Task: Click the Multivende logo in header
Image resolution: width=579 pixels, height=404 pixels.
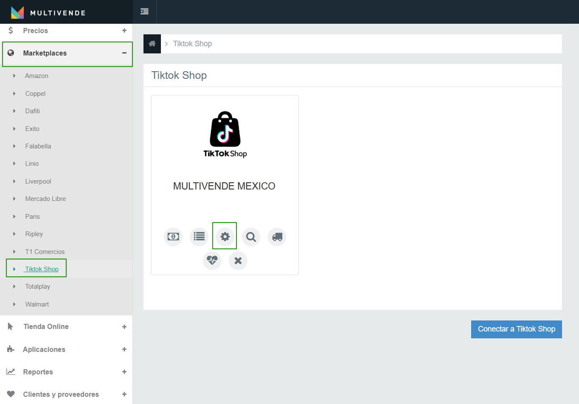Action: [48, 12]
